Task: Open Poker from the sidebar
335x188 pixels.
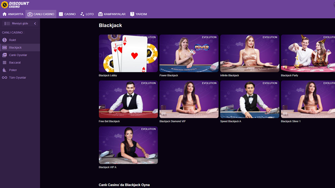Action: [20, 70]
